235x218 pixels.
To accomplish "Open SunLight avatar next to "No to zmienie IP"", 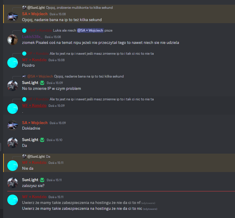I will tap(13, 86).
